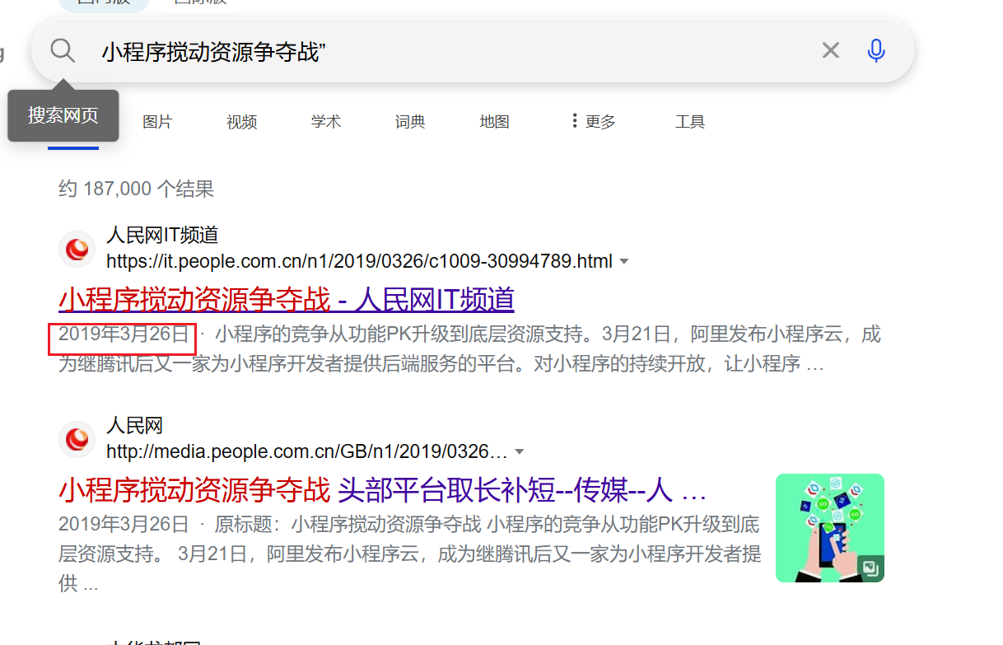Expand dropdown arrow beside media.people.com.cn URL
This screenshot has width=1003, height=645.
point(520,452)
